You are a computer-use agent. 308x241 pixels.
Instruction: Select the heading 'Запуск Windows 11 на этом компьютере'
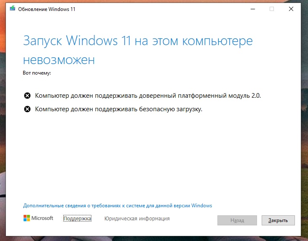[x=138, y=41]
